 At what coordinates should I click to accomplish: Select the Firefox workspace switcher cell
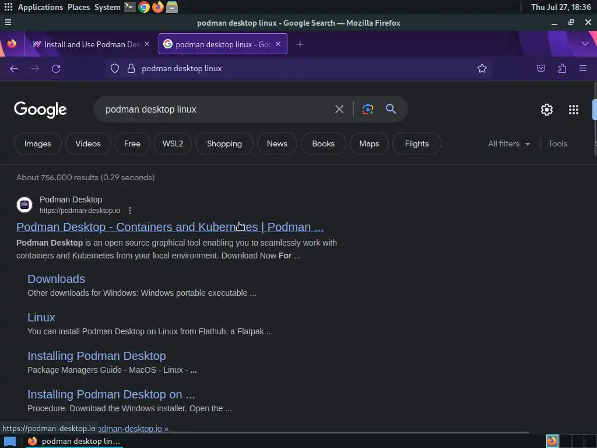(552, 441)
